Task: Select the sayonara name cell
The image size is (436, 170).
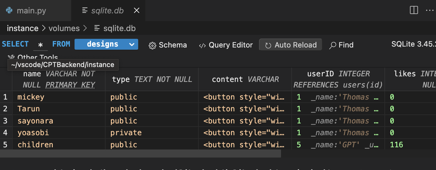Action: pyautogui.click(x=59, y=121)
